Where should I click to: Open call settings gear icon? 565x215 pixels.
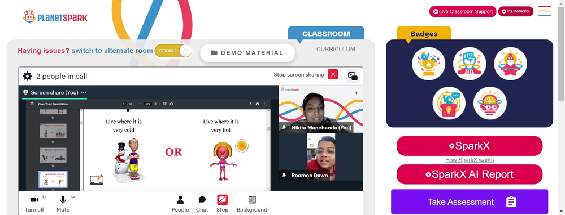27,76
